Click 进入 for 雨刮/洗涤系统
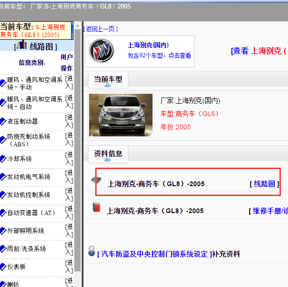Viewport: 288px width, 287px height. (x=69, y=249)
